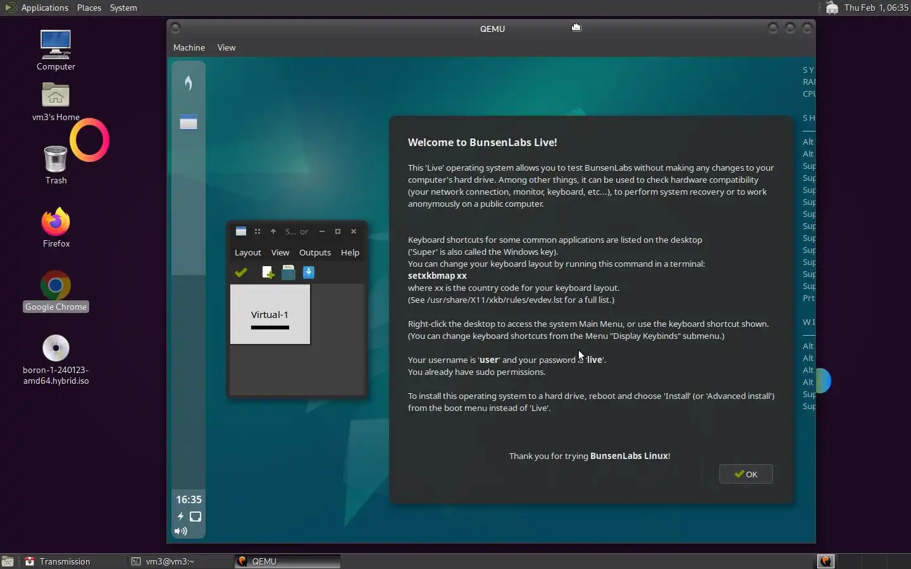911x569 pixels.
Task: Minimize the ARandR window
Action: point(322,231)
